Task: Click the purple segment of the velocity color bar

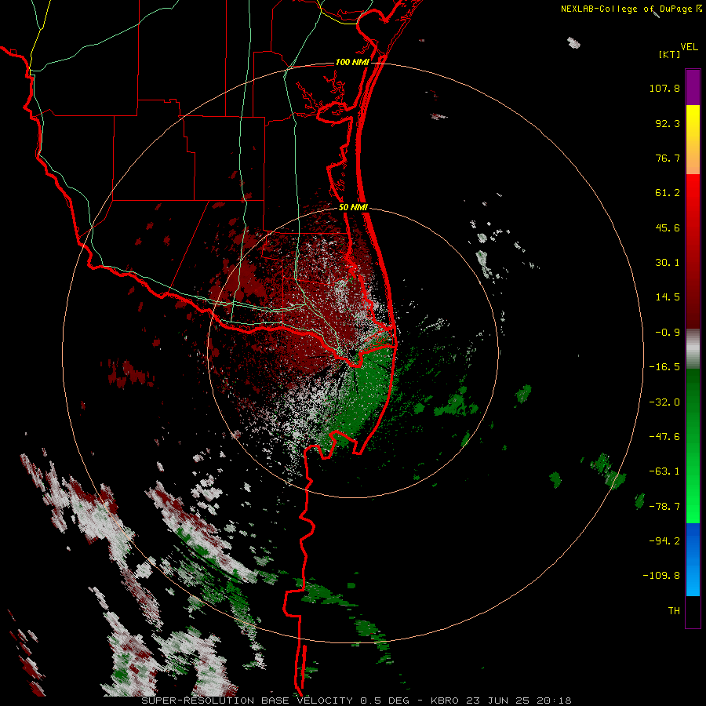Action: tap(693, 88)
